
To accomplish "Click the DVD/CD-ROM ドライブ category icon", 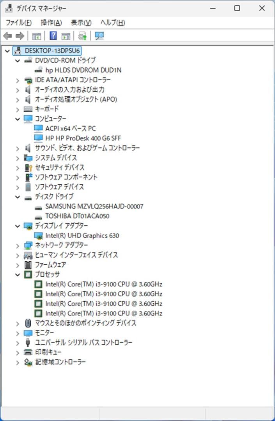I will tap(28, 60).
